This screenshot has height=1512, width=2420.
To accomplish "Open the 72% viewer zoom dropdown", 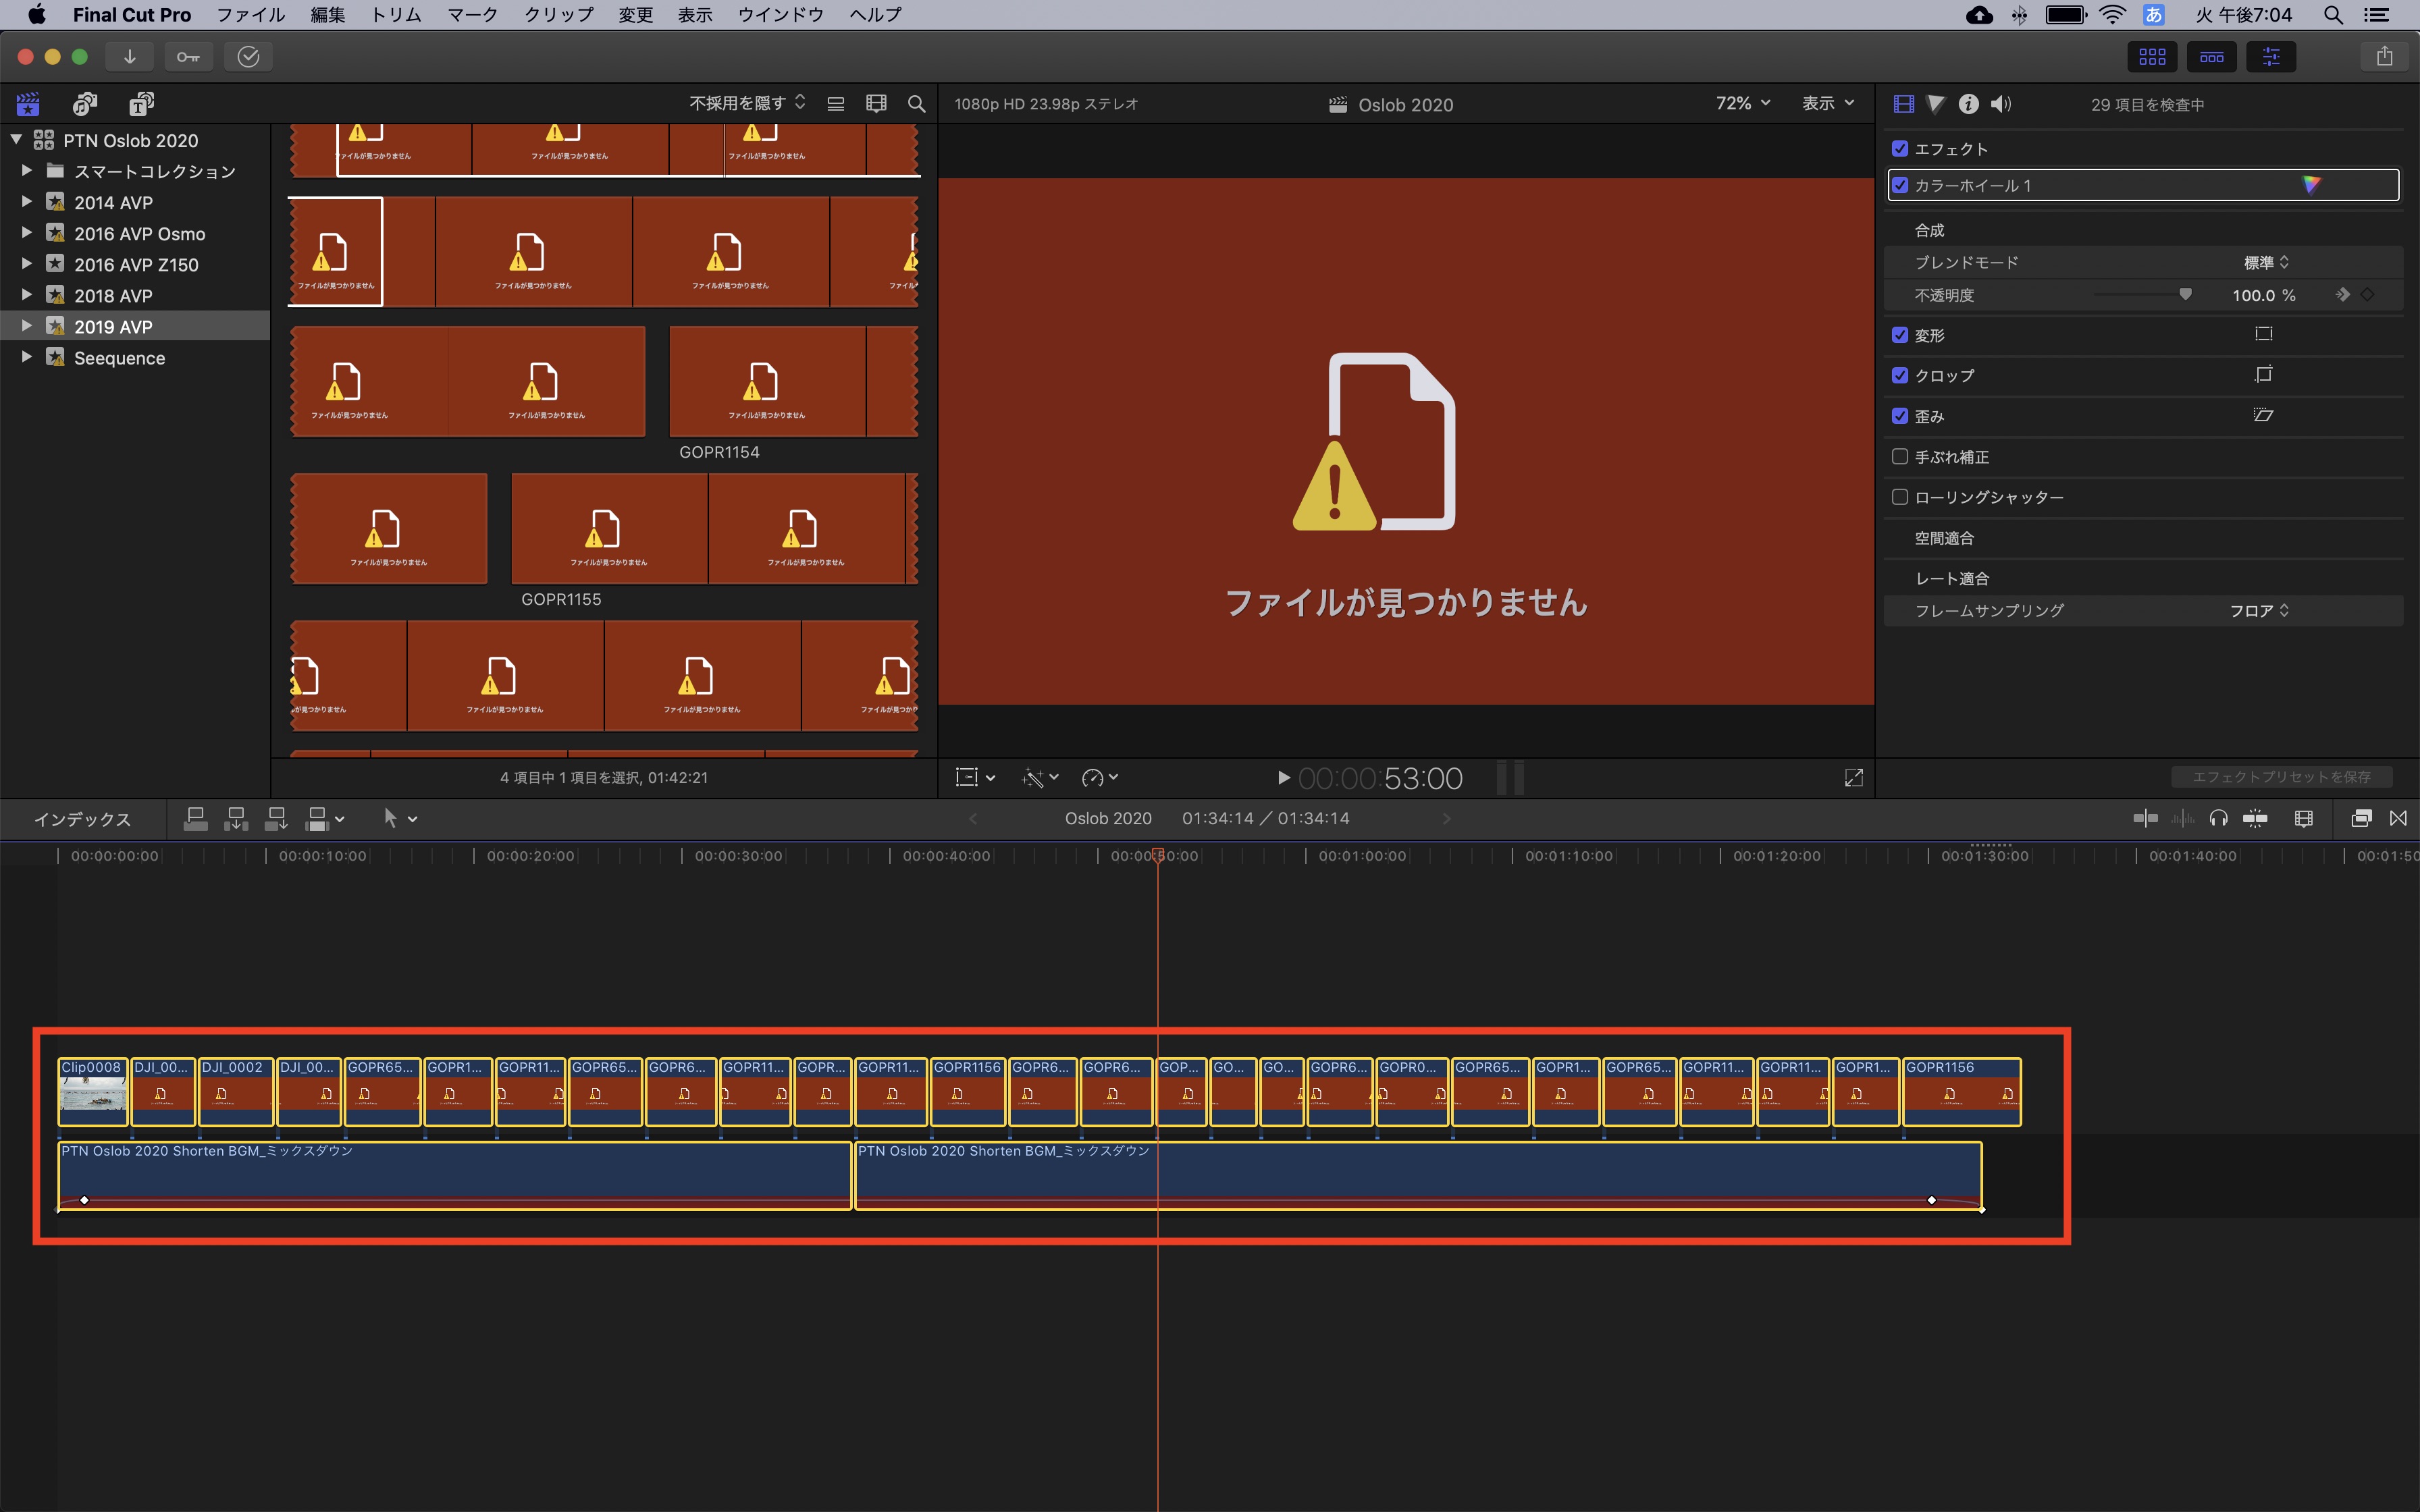I will click(x=1743, y=104).
